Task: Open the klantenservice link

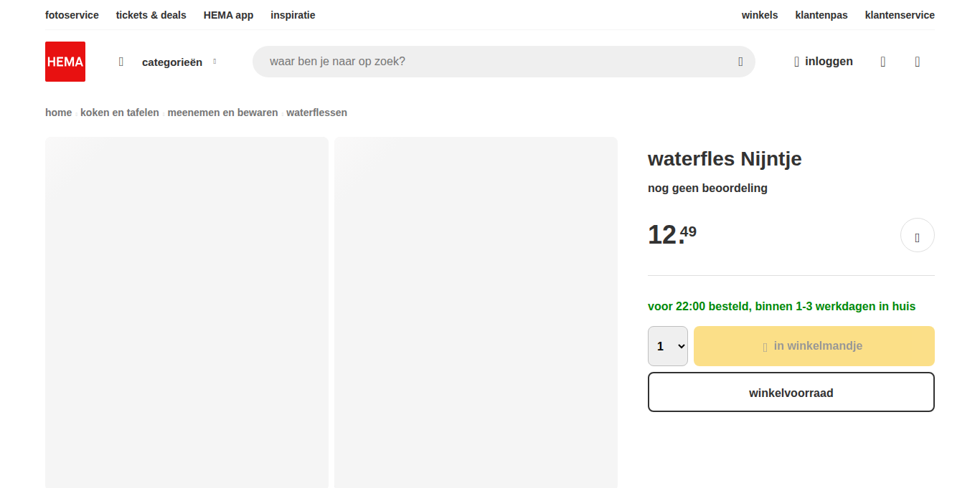Action: tap(900, 15)
